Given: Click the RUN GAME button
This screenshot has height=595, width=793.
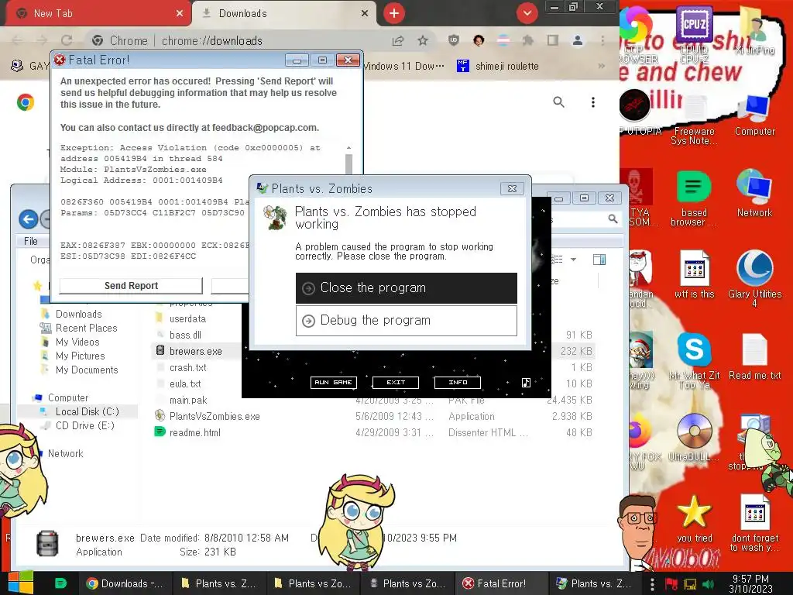Looking at the screenshot, I should [333, 383].
